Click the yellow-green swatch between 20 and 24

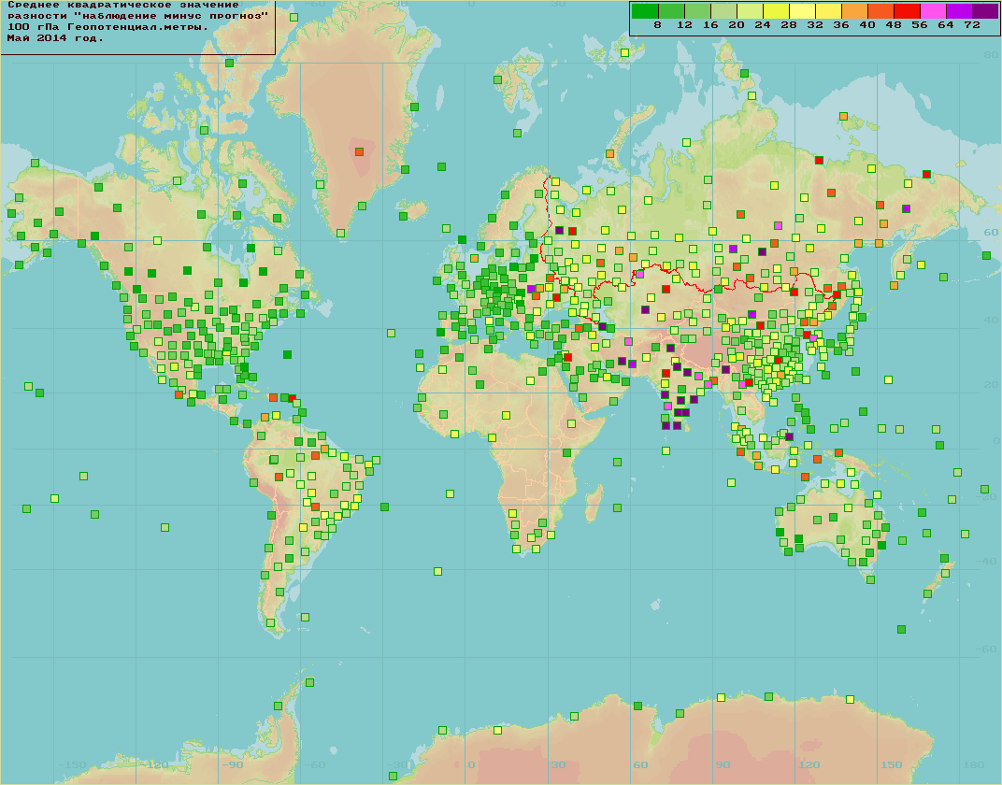(750, 11)
